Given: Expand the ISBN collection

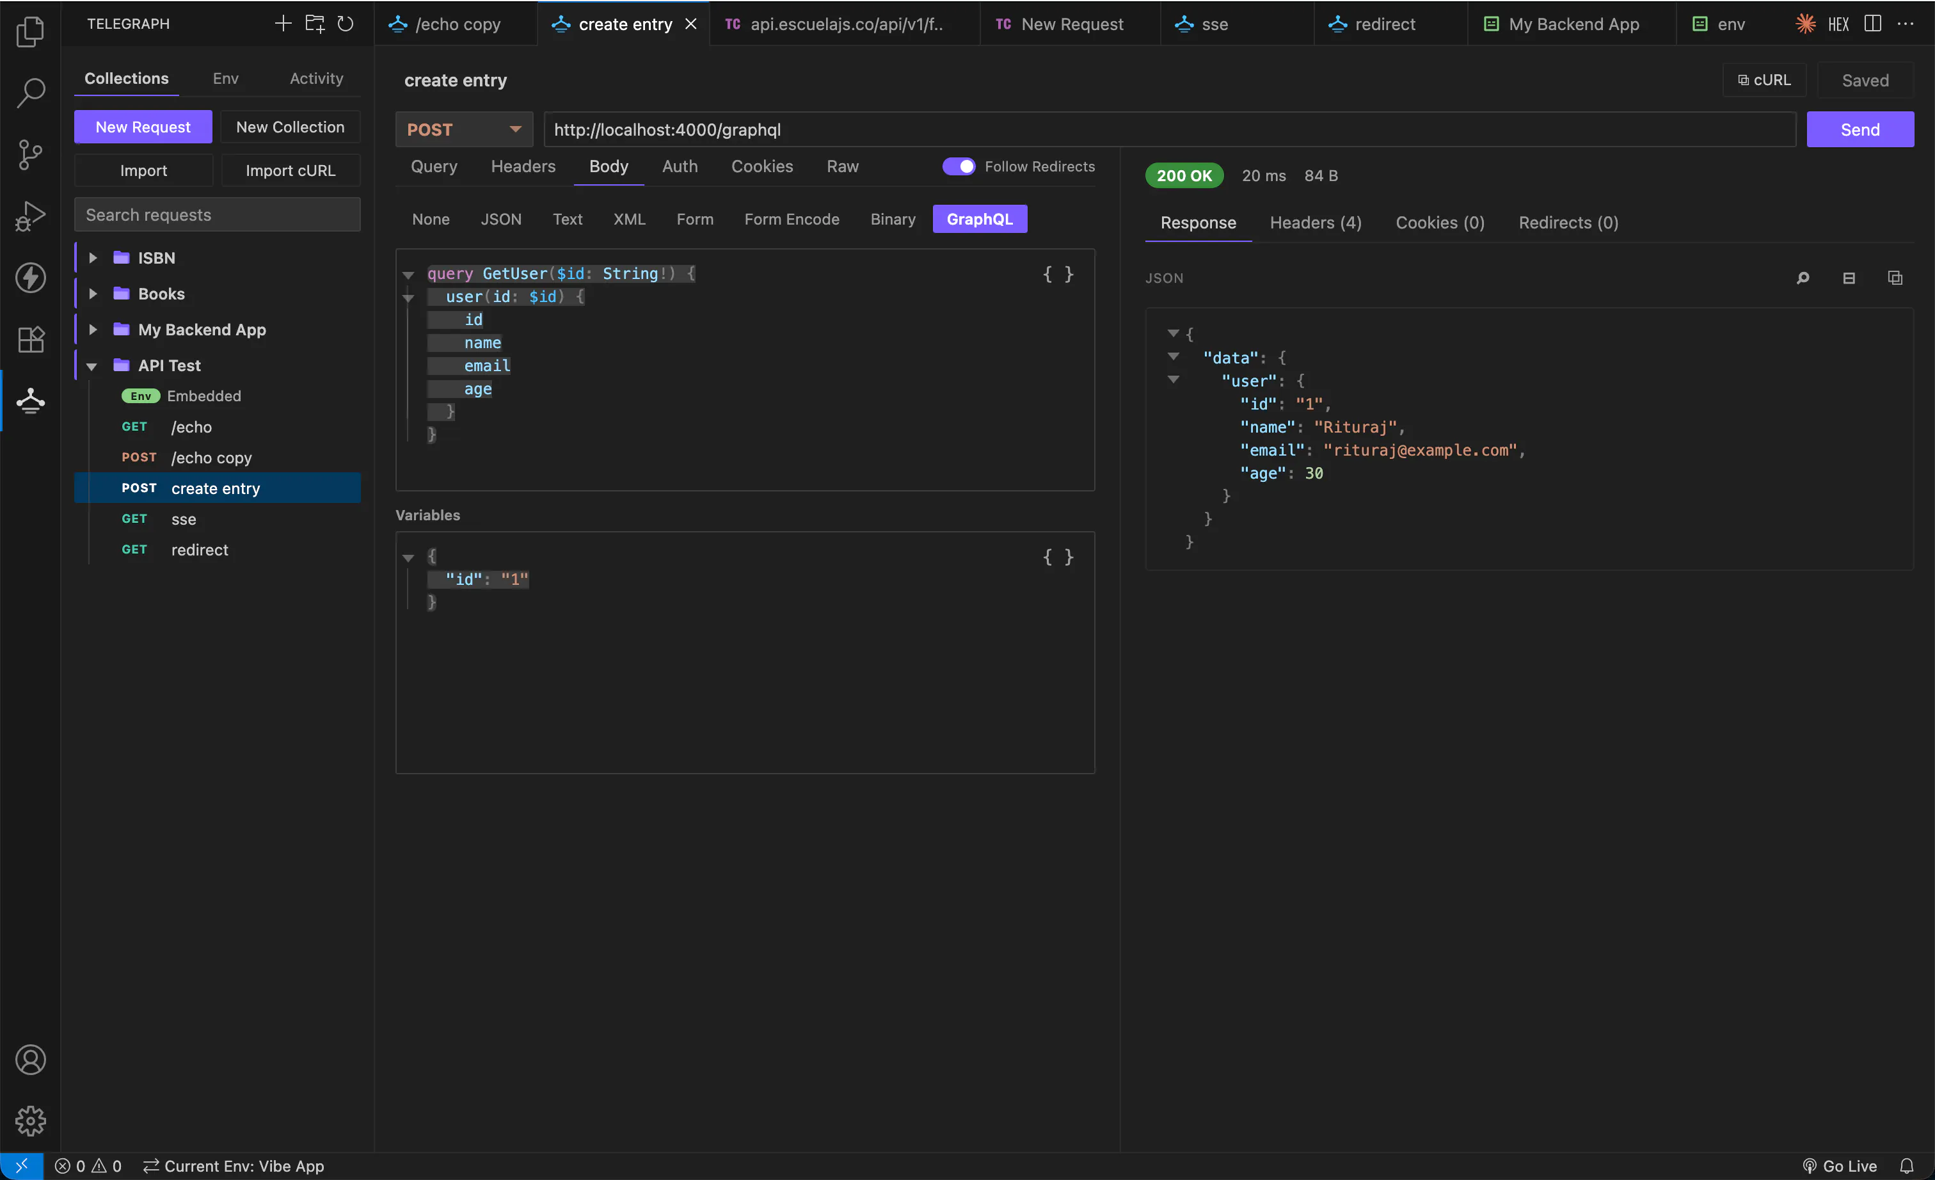Looking at the screenshot, I should pos(93,257).
